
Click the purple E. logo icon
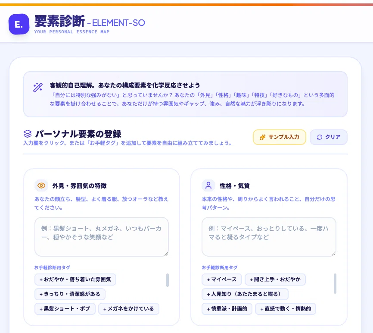click(x=19, y=24)
